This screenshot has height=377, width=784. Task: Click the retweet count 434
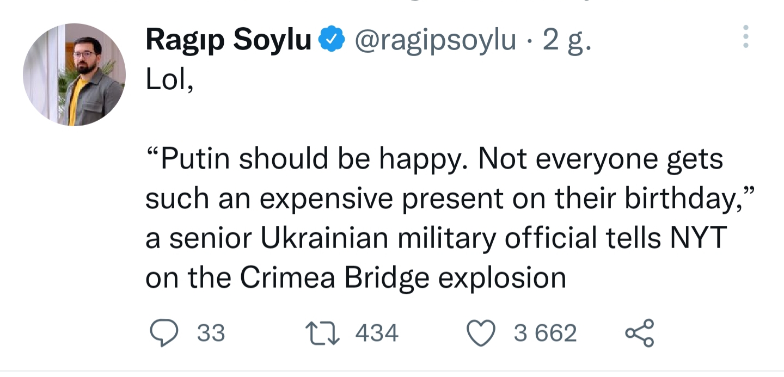coord(377,333)
